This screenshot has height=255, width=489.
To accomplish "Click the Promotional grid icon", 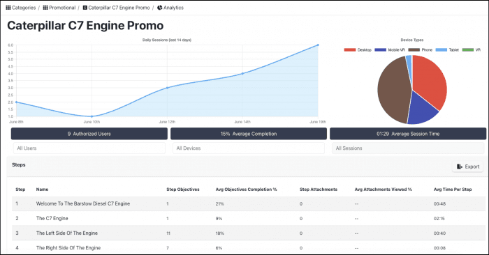I will pos(45,8).
